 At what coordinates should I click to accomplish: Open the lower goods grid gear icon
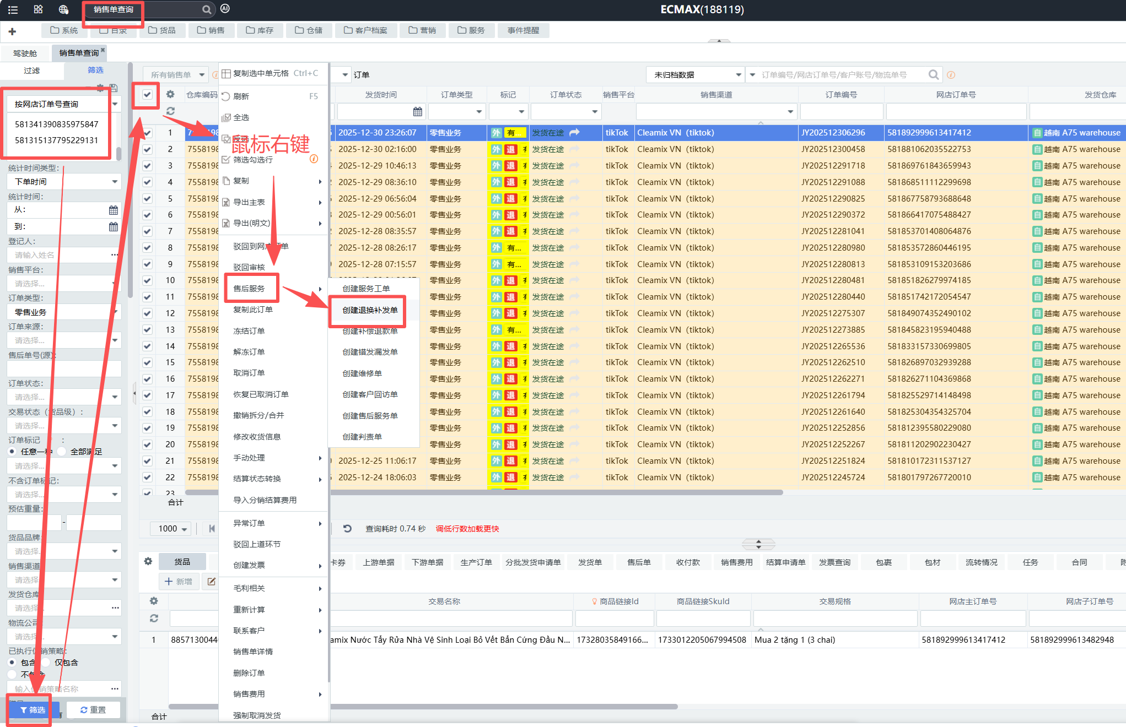(x=148, y=561)
